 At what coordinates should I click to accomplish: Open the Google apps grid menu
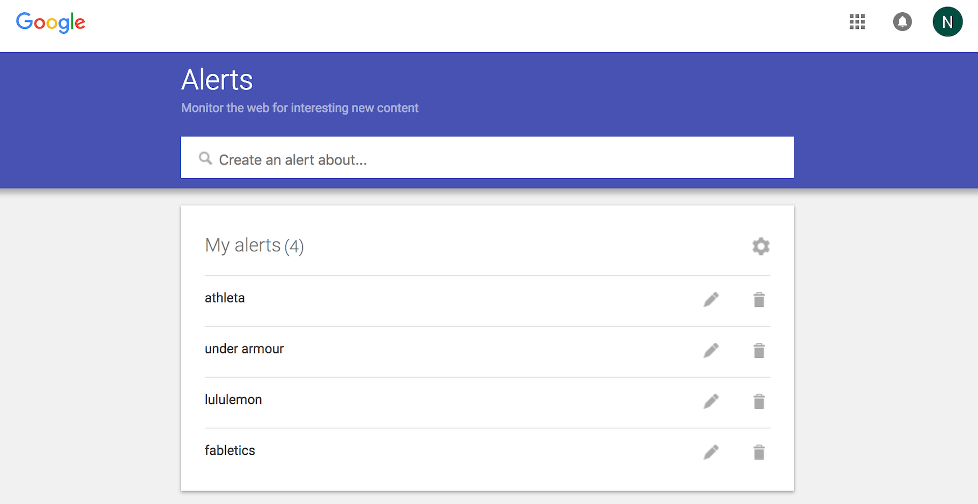857,22
